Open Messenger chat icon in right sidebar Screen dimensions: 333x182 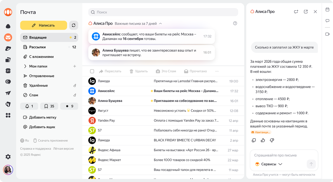(327, 21)
